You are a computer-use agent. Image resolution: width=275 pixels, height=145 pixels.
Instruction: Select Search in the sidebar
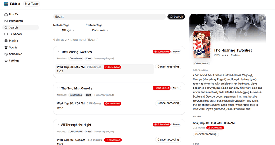(20, 27)
